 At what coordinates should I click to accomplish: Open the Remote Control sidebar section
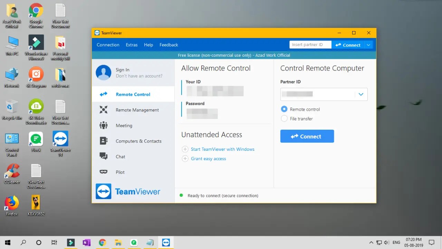pyautogui.click(x=133, y=94)
